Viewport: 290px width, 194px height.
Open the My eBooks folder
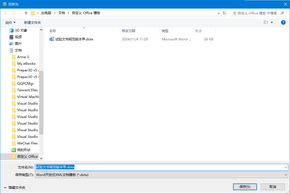[26, 64]
